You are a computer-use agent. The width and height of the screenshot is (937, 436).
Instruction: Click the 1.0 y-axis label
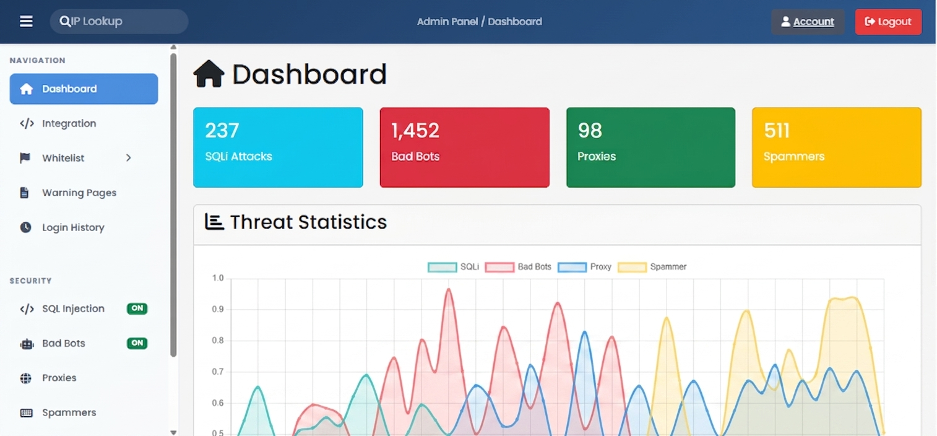pyautogui.click(x=218, y=278)
